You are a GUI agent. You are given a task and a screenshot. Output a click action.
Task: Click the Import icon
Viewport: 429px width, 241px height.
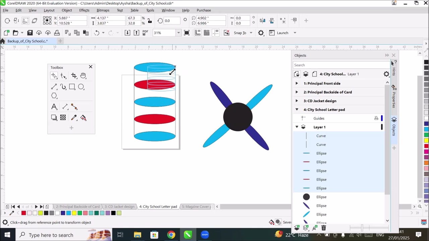[127, 33]
